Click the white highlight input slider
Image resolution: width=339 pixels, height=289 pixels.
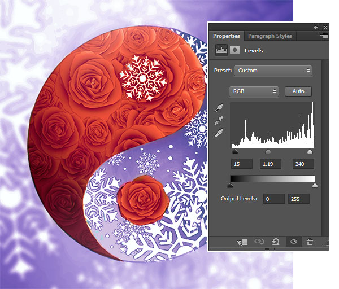[310, 151]
